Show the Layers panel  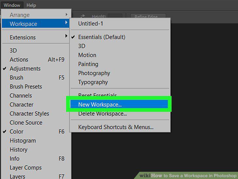click(x=36, y=176)
